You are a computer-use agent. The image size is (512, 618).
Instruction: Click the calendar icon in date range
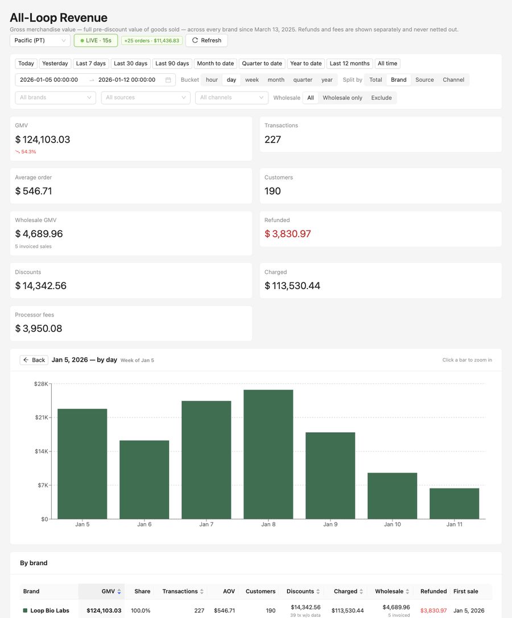coord(168,80)
